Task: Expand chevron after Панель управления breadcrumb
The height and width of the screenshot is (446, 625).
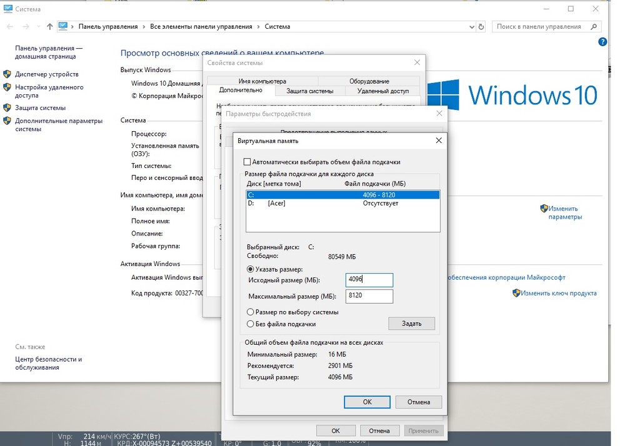Action: 144,27
